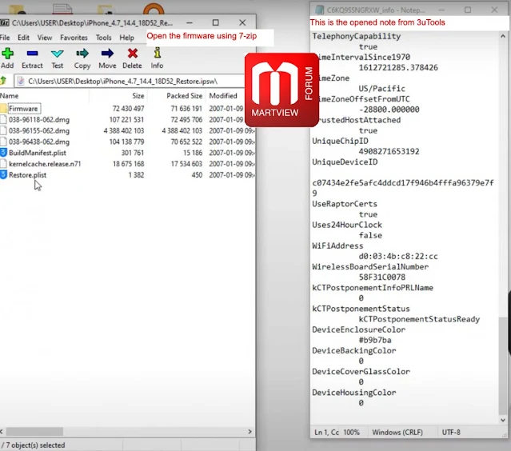
Task: Click the 038-96118-062.dmg file icon
Action: point(3,120)
